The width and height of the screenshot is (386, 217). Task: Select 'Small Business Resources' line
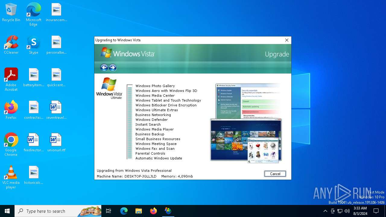158,139
